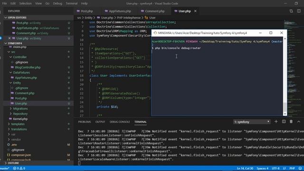
Task: Open the Go menu
Action: point(47,3)
